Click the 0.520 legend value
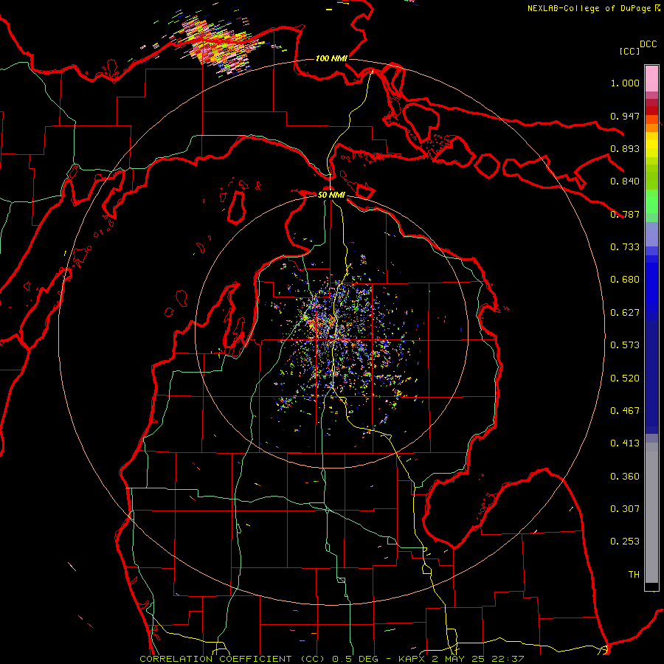 625,378
